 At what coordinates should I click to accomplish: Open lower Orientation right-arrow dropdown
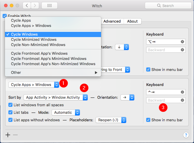click(127, 98)
